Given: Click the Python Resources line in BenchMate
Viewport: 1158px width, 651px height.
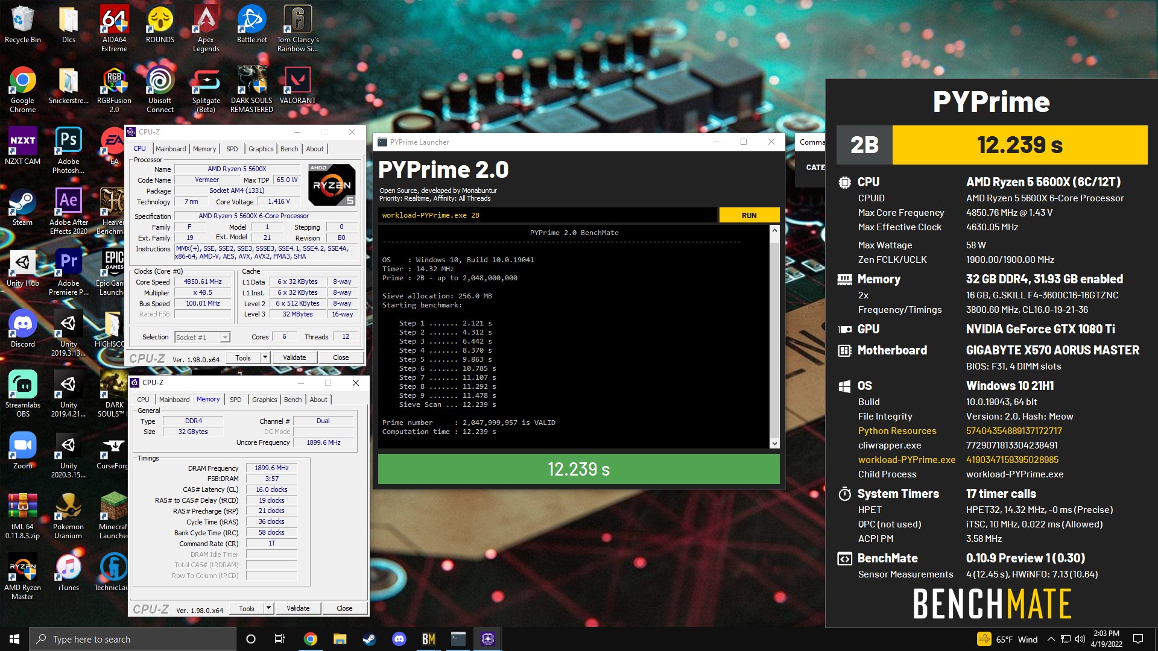Looking at the screenshot, I should 960,431.
